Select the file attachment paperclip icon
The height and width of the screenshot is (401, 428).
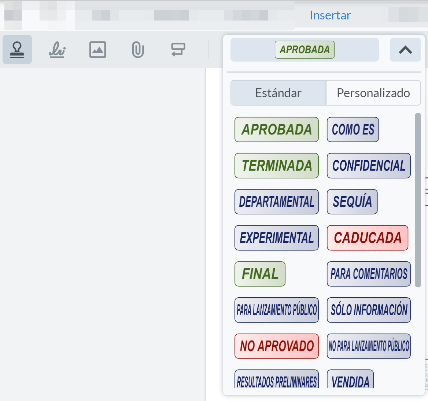tap(138, 50)
